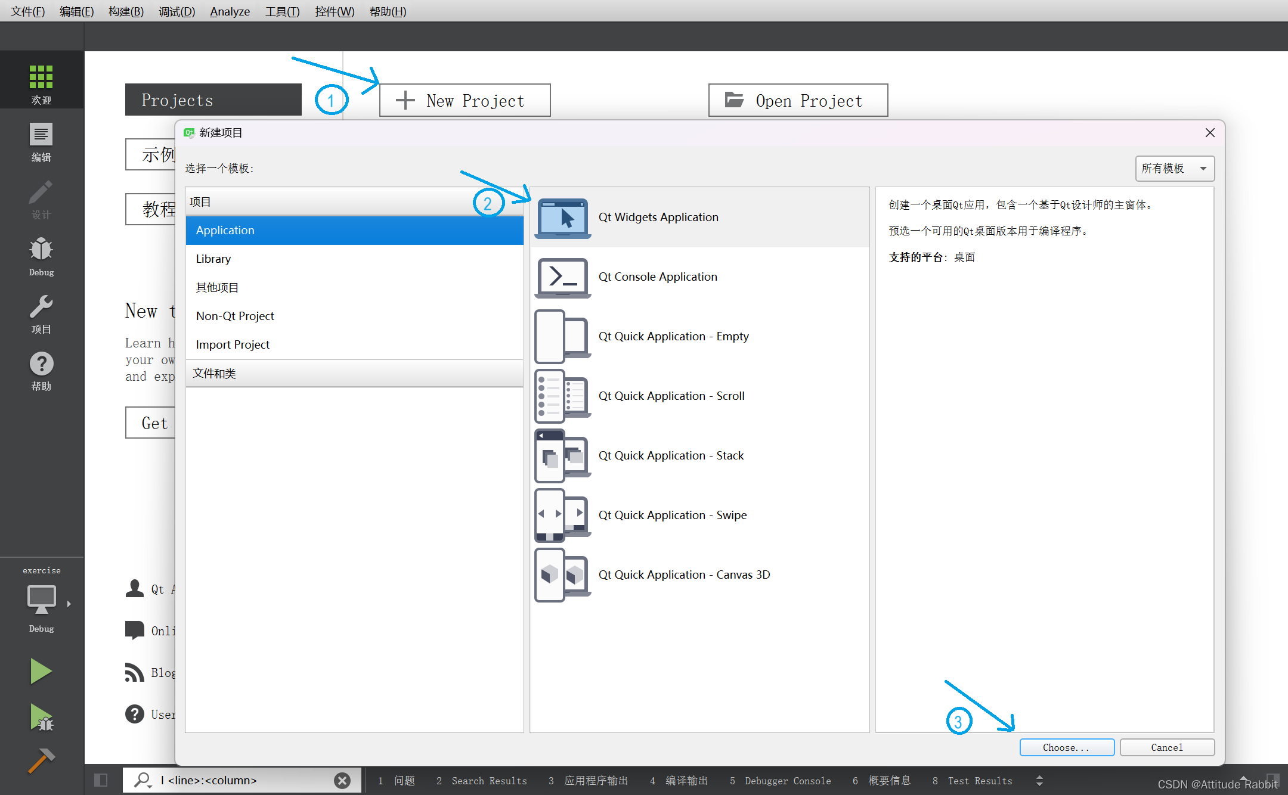This screenshot has width=1288, height=795.
Task: Click New Project button
Action: coord(464,100)
